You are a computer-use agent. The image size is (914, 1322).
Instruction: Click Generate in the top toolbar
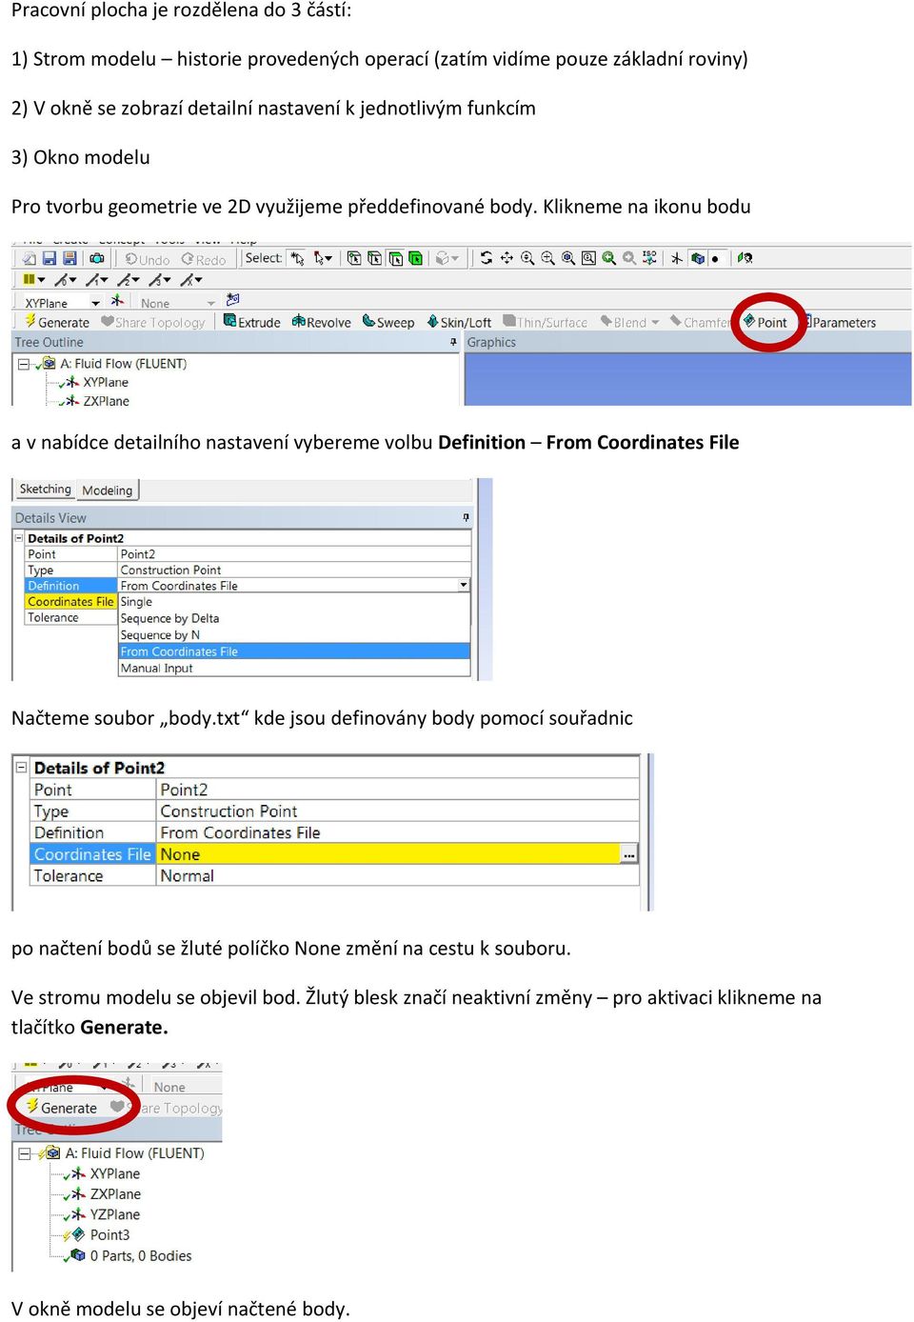[x=57, y=322]
